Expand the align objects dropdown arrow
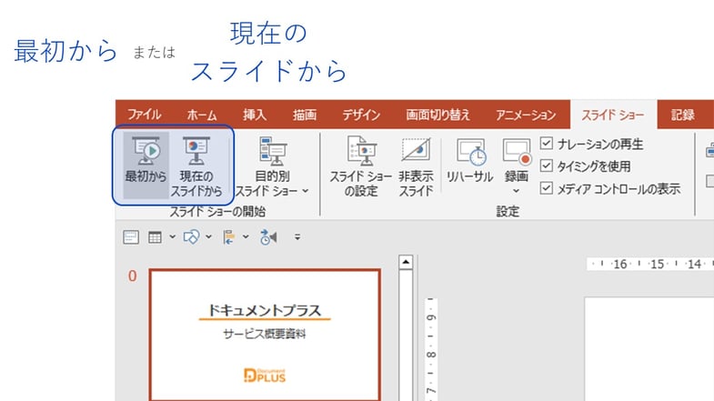 246,236
